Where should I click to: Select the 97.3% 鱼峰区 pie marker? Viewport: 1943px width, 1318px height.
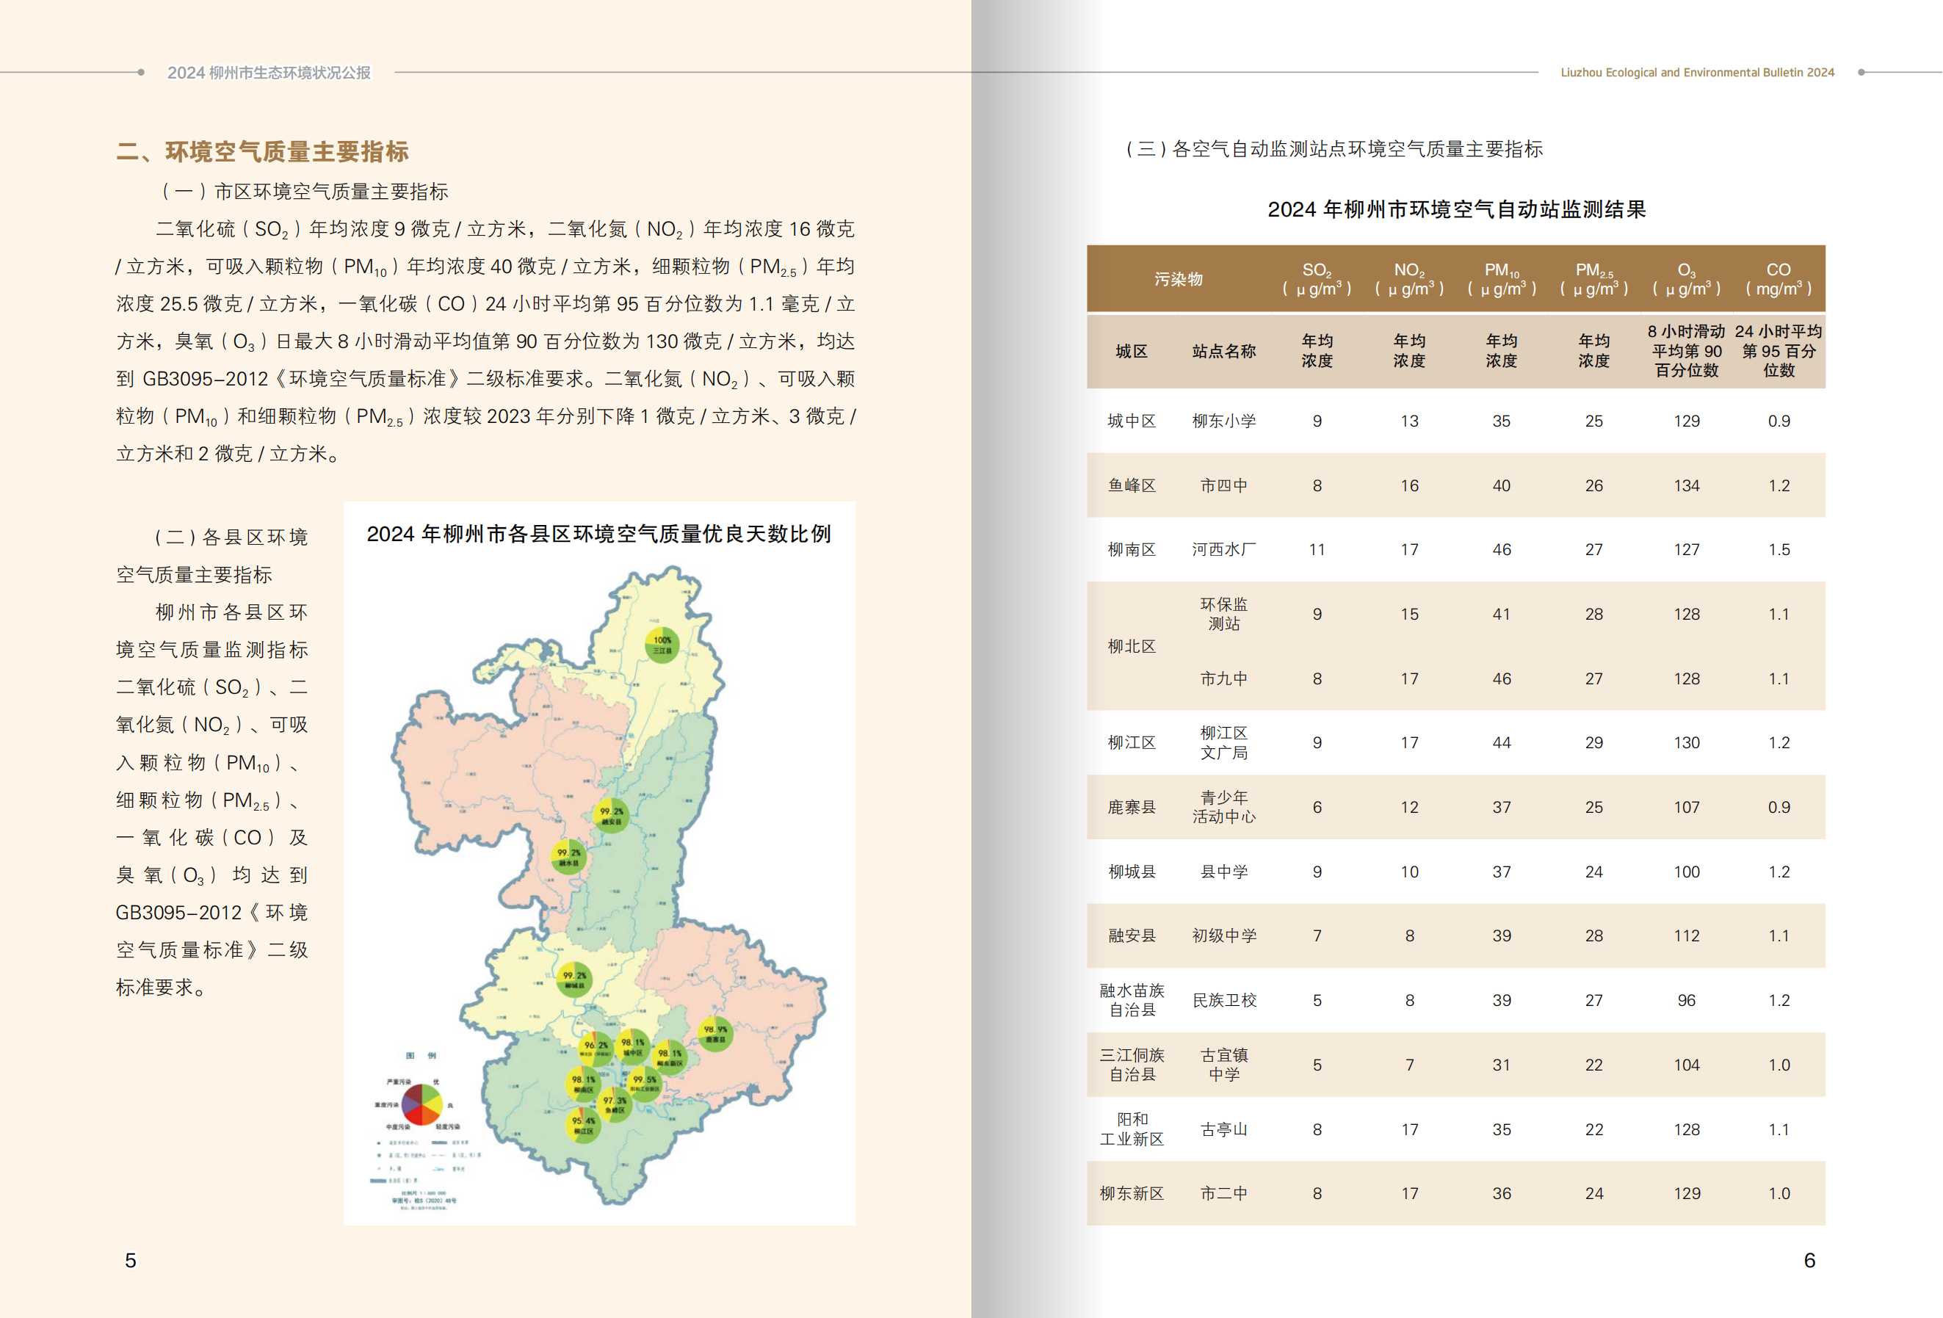click(x=615, y=1105)
